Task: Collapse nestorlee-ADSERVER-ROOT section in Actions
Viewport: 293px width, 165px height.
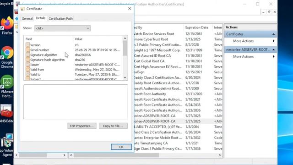Action: click(273, 49)
